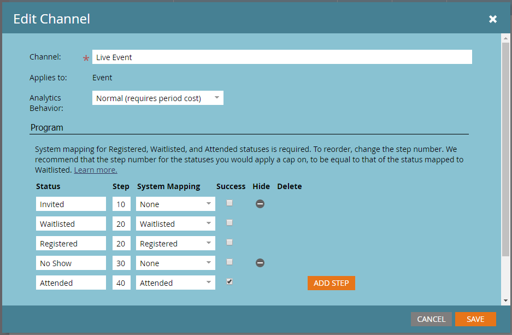Toggle Success checkbox for Waitlisted row

pyautogui.click(x=229, y=222)
